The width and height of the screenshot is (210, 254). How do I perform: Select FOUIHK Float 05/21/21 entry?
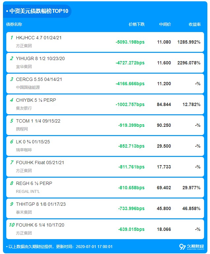[x=40, y=163]
